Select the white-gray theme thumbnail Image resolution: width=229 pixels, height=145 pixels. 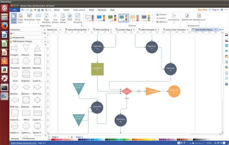[90, 18]
